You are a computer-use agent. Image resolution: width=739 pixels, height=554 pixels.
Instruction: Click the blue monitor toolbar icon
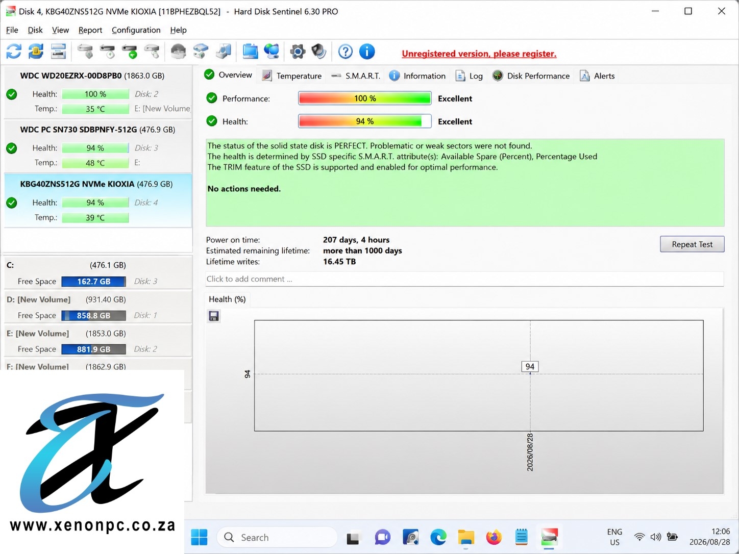(250, 52)
